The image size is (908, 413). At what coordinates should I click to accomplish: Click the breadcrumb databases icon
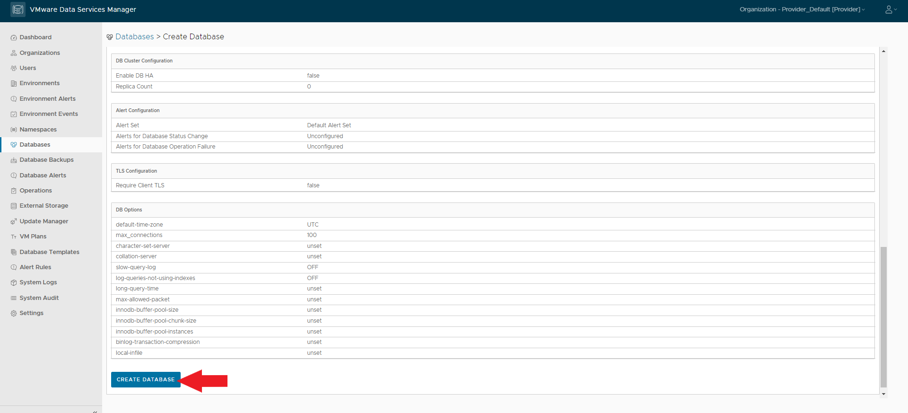110,37
